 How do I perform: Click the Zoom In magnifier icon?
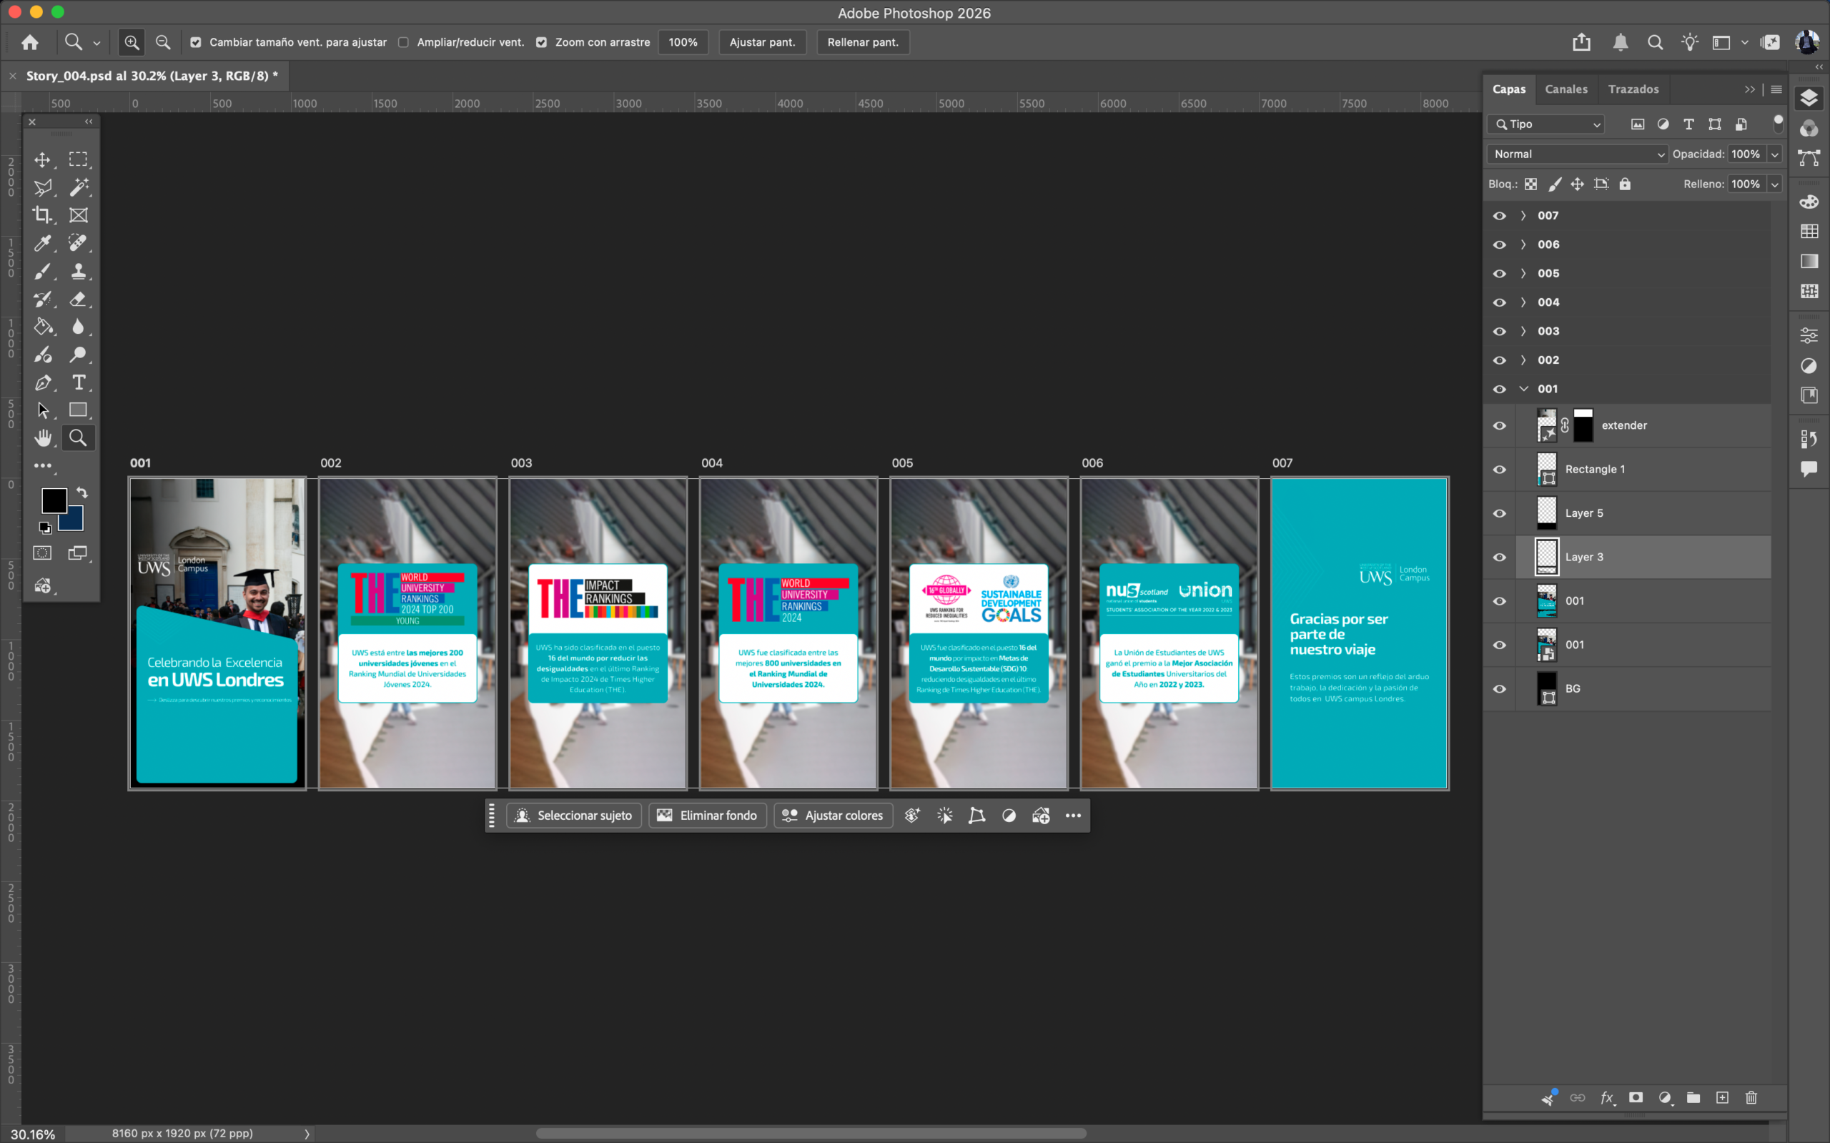coord(132,42)
